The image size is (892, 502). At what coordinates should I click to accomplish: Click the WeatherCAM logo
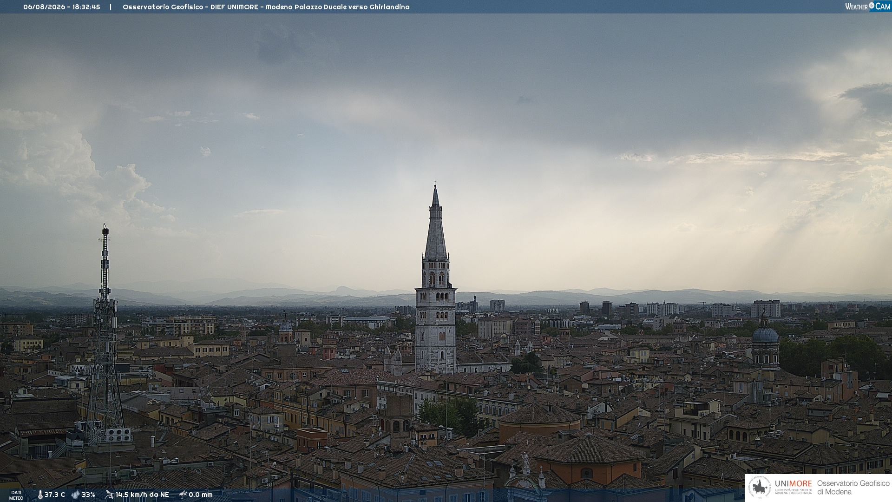[x=868, y=7]
